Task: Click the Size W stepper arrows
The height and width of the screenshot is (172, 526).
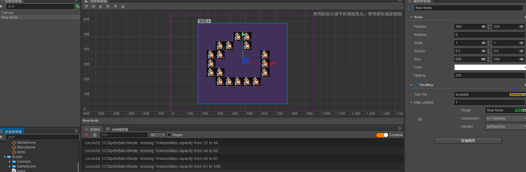Action: (488, 59)
